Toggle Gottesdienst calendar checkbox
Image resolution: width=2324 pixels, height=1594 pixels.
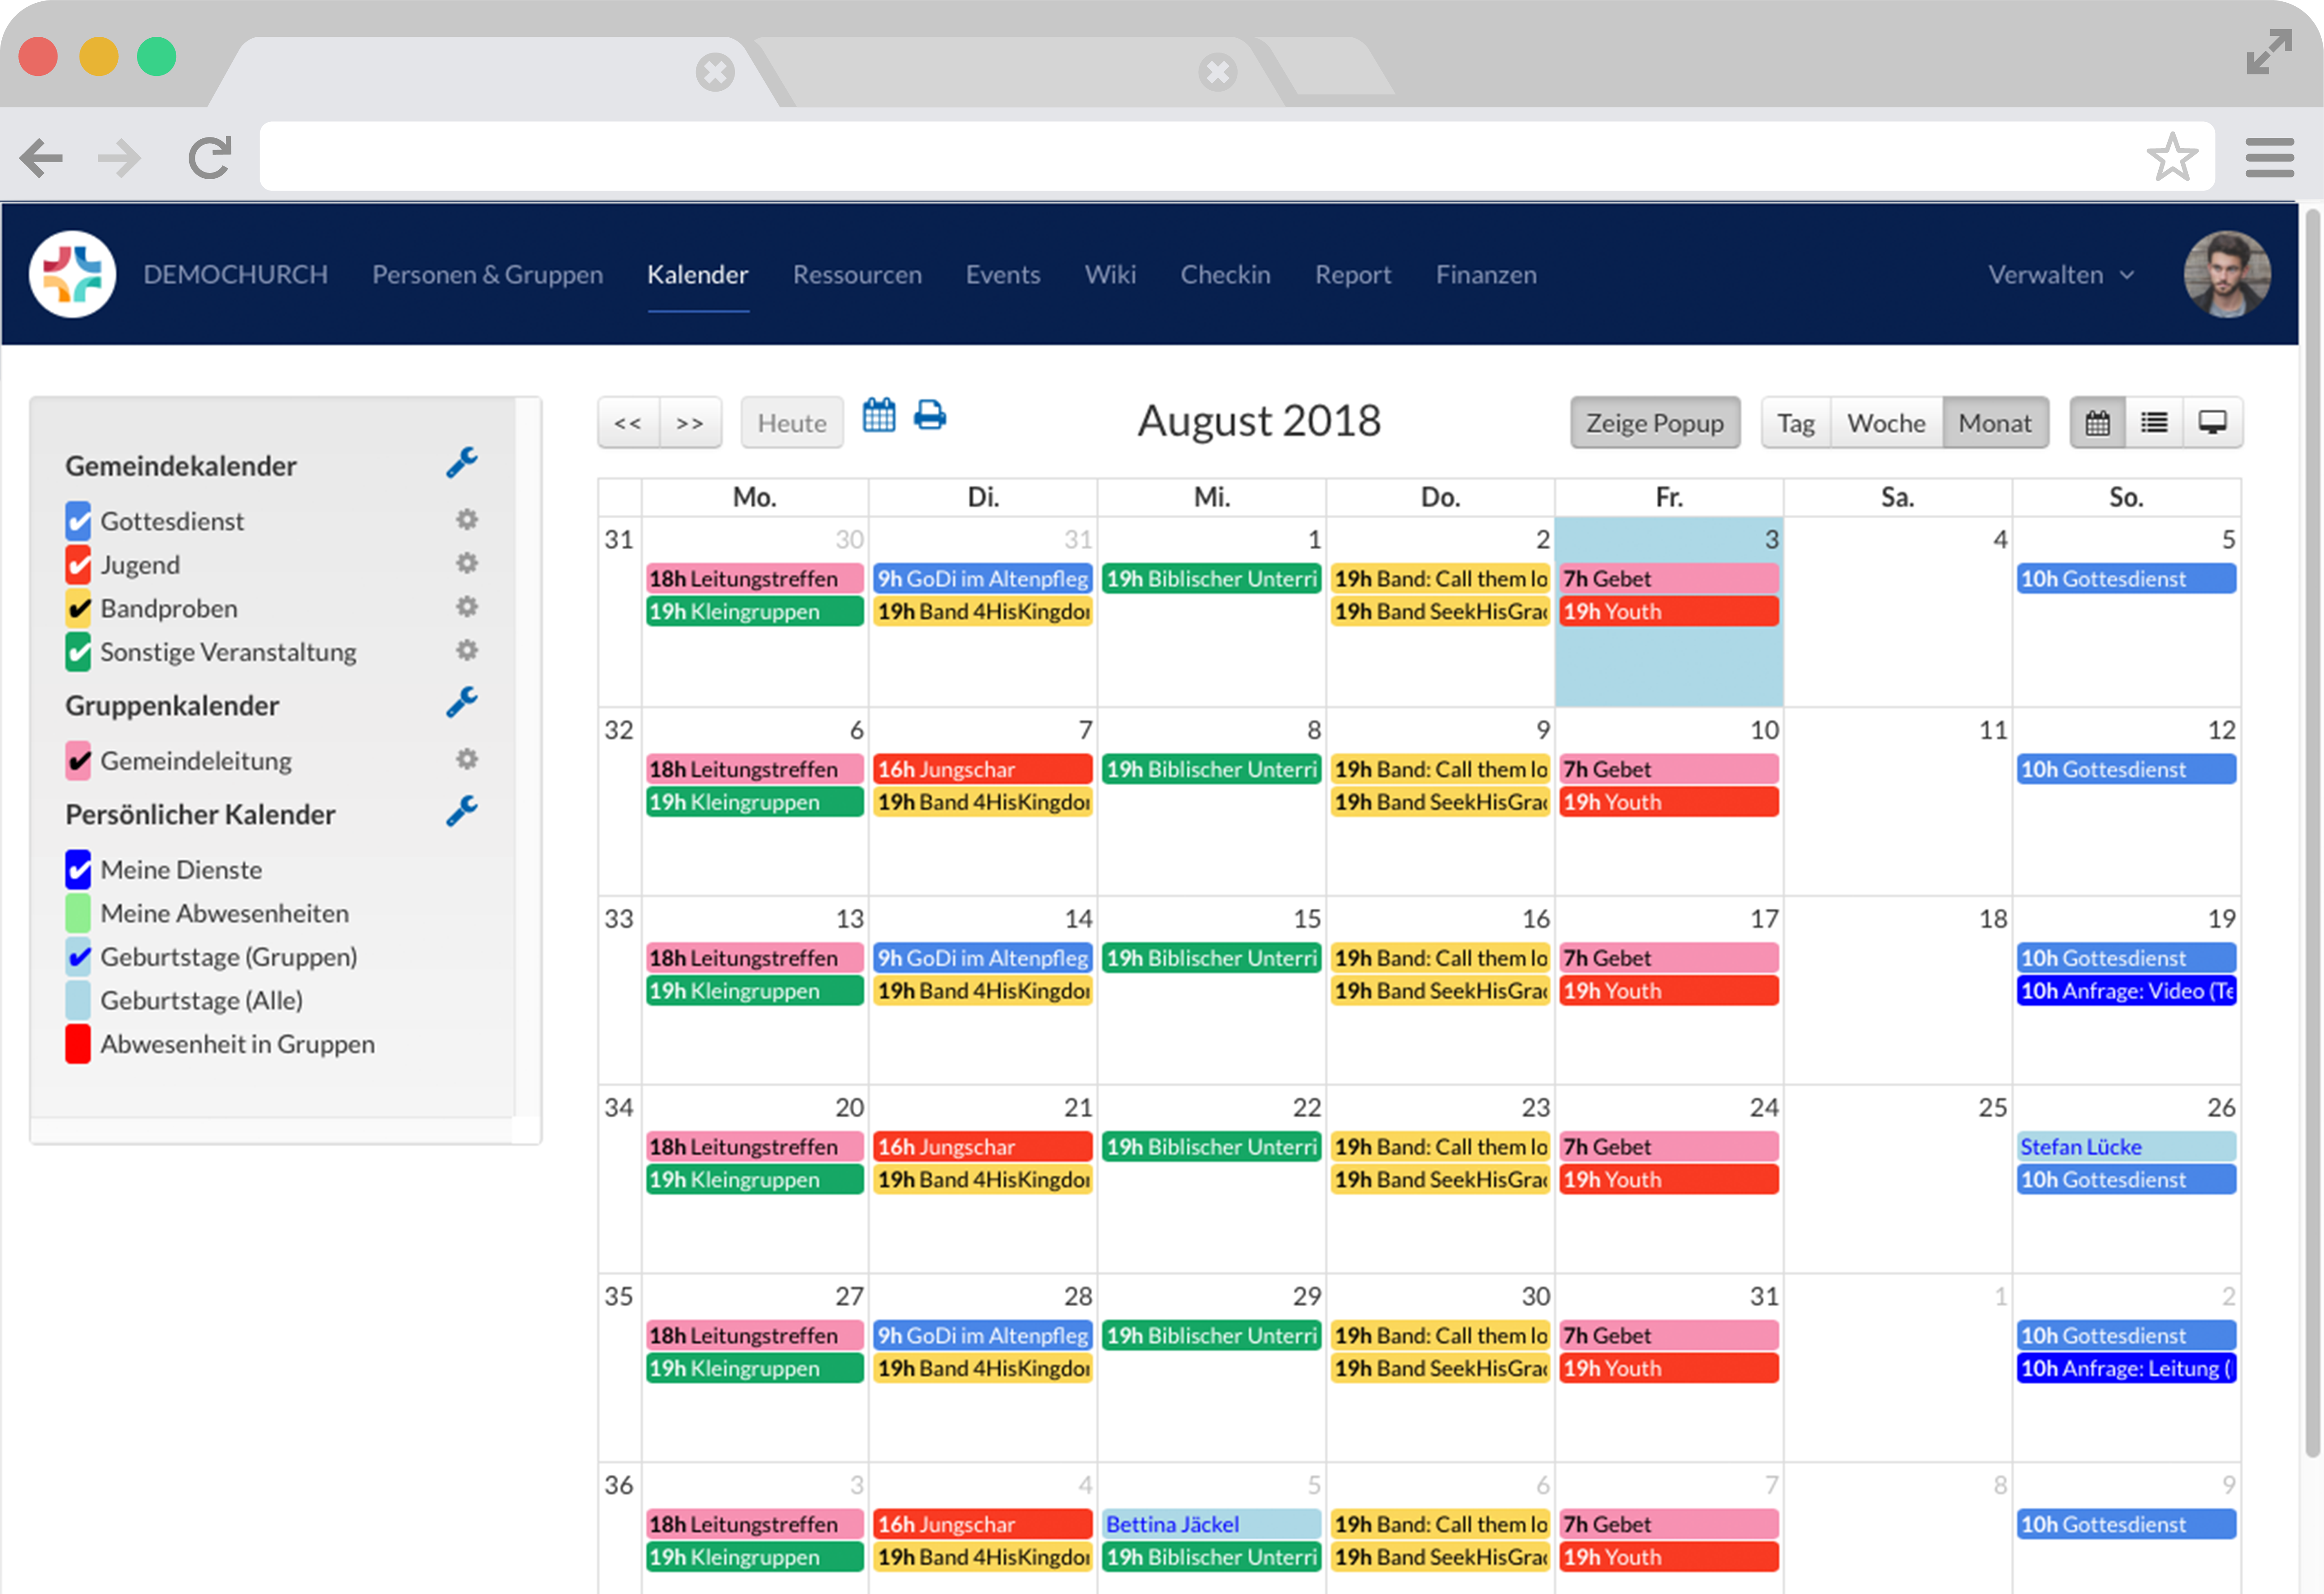[x=78, y=521]
